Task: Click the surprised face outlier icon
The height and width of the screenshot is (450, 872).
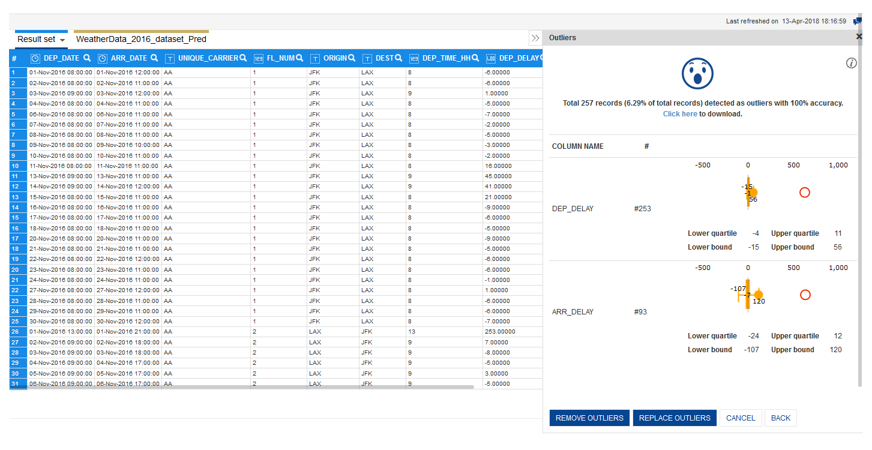Action: pos(697,74)
